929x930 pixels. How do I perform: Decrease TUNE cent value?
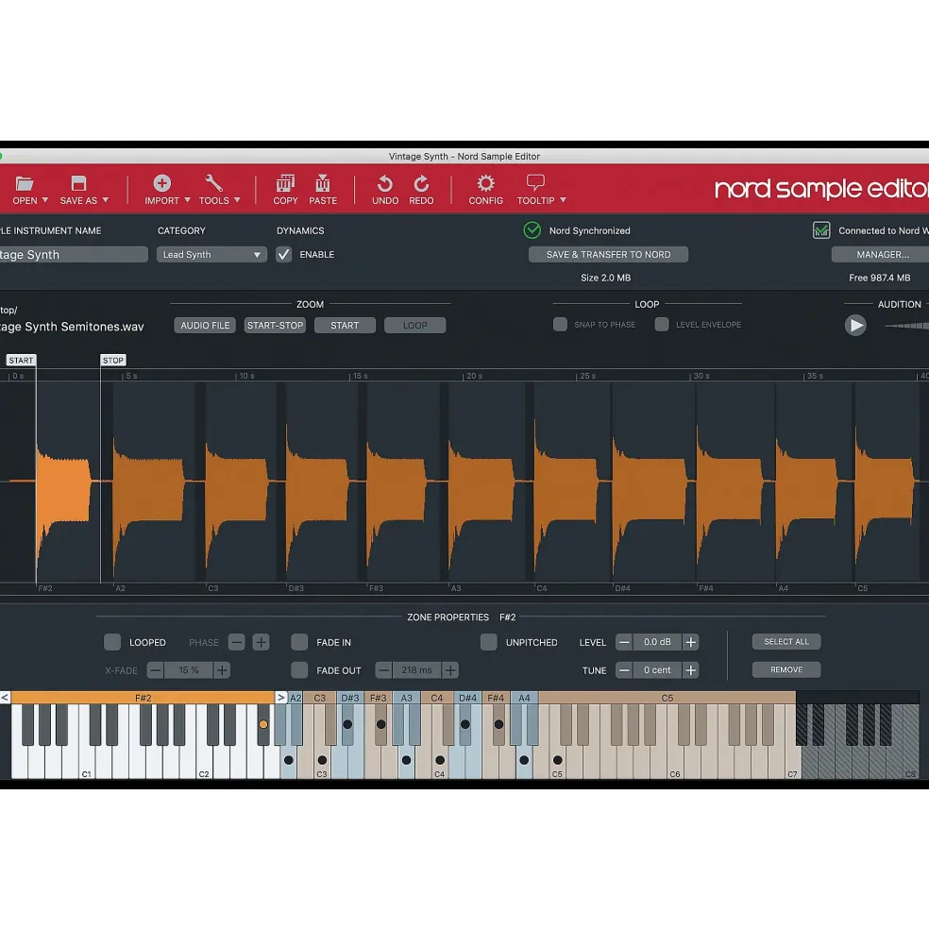(624, 670)
